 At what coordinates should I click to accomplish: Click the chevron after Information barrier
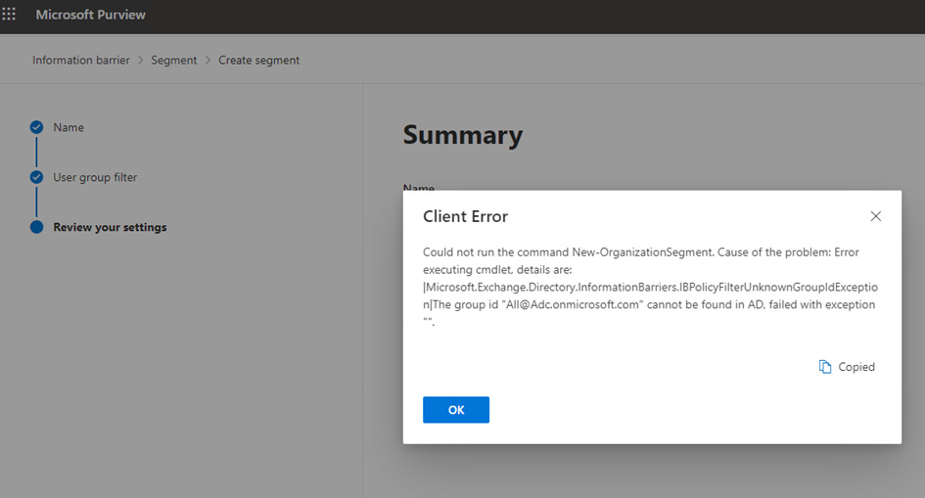(140, 61)
